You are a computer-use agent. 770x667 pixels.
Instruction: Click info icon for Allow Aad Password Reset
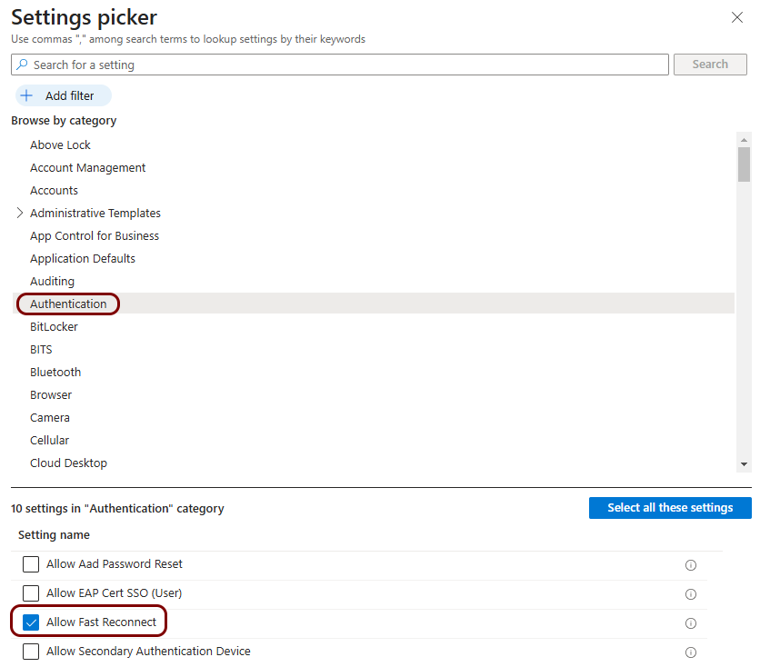point(690,565)
